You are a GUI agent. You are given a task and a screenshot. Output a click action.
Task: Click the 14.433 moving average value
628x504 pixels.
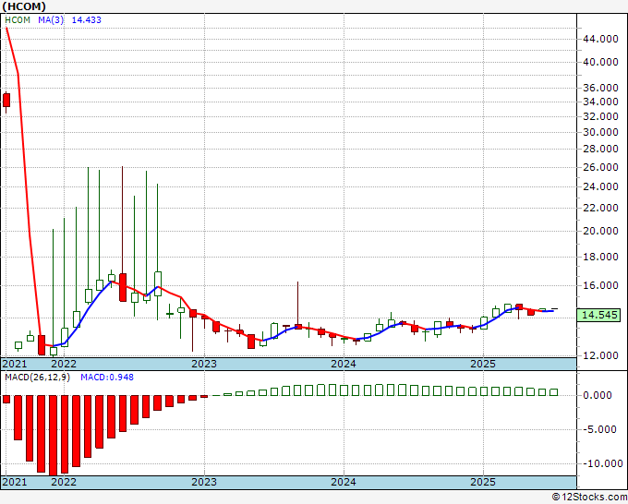tap(86, 19)
